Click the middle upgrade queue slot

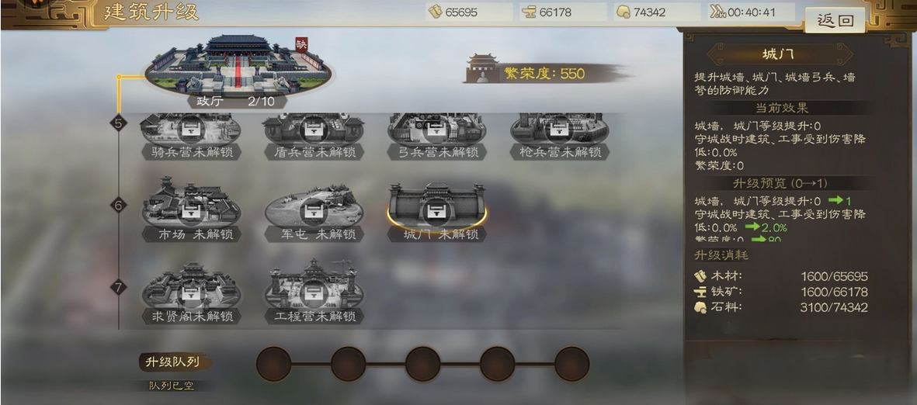(x=423, y=364)
